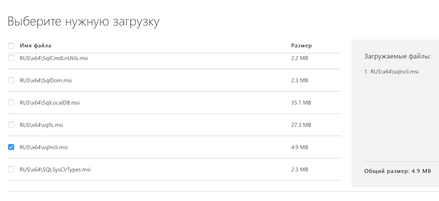Click the RUS\x64\SqlDom.msi file name
This screenshot has width=439, height=201.
[46, 80]
